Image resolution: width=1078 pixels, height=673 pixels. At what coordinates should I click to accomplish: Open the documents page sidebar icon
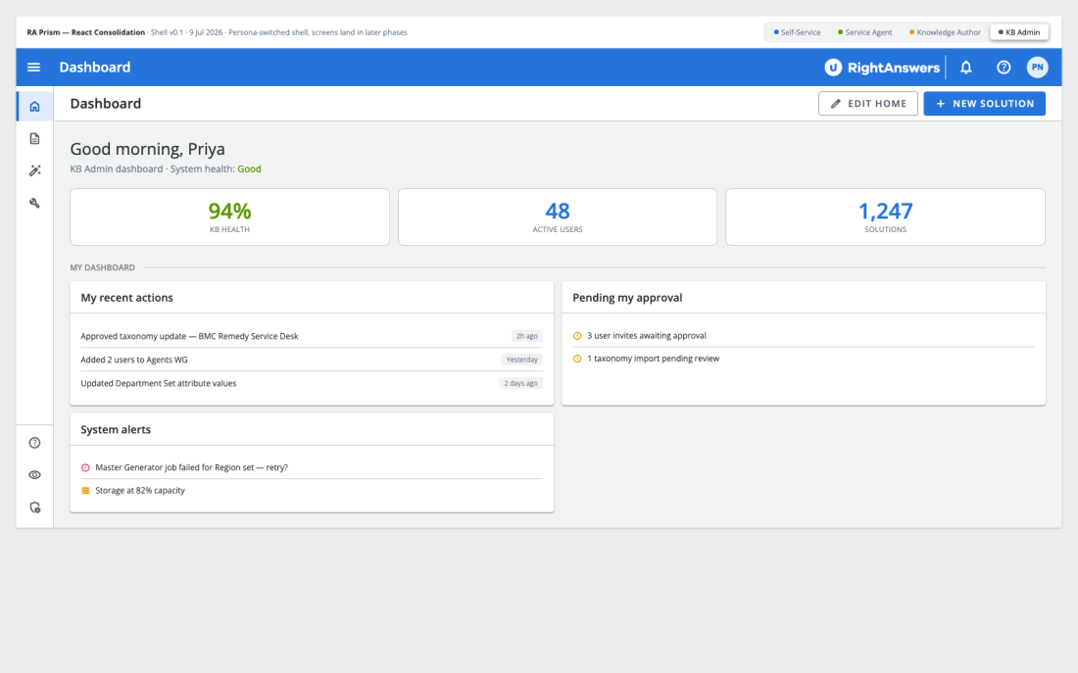click(35, 139)
